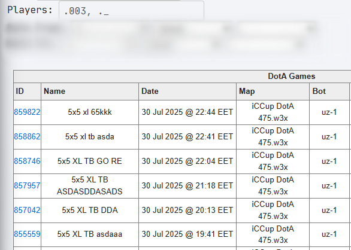Image resolution: width=351 pixels, height=250 pixels.
Task: Click the Players input field
Action: tap(131, 11)
